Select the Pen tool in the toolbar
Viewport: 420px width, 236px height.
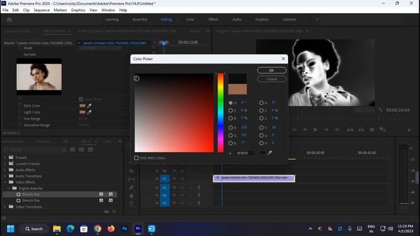click(131, 187)
